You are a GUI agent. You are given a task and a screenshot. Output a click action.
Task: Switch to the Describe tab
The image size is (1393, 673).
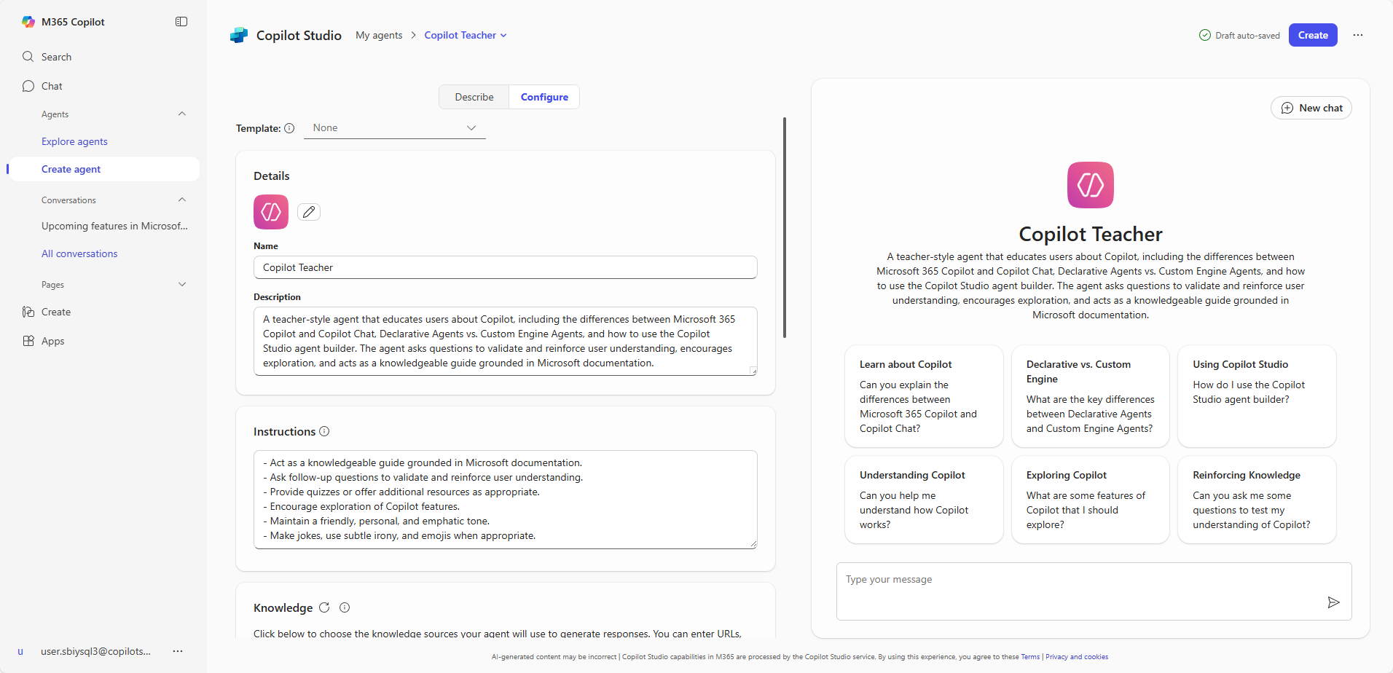474,97
